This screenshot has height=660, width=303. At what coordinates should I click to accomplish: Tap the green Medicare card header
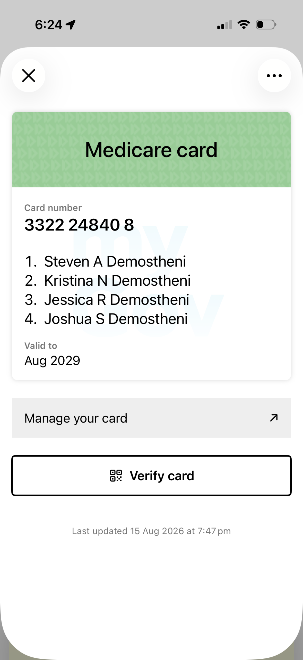(x=151, y=150)
